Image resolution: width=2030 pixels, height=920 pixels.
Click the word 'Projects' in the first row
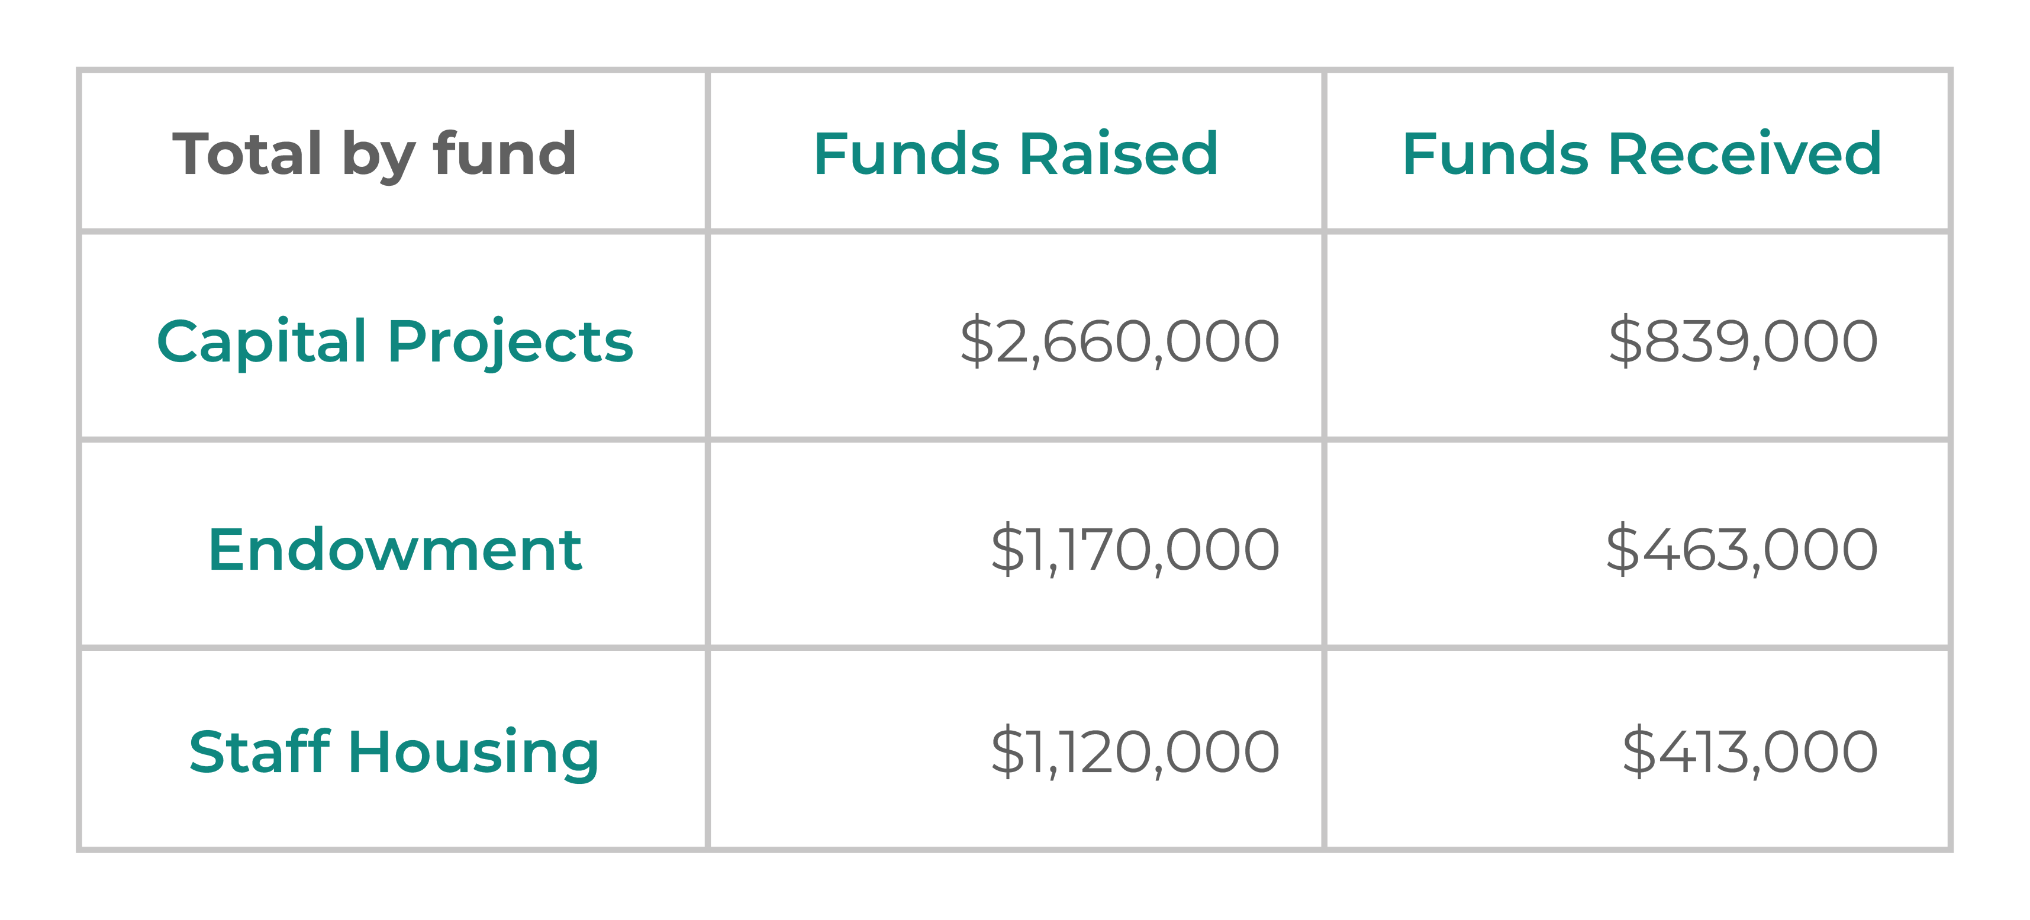click(511, 342)
